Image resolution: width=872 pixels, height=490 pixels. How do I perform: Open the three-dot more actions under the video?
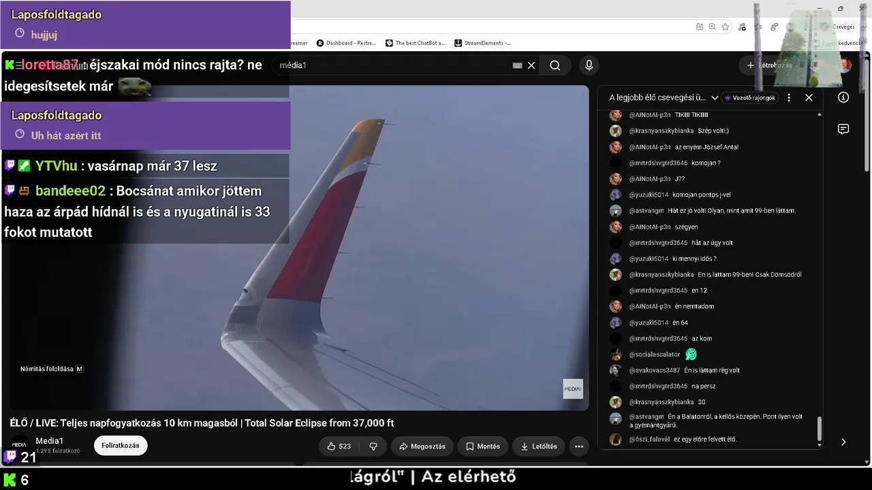click(579, 446)
